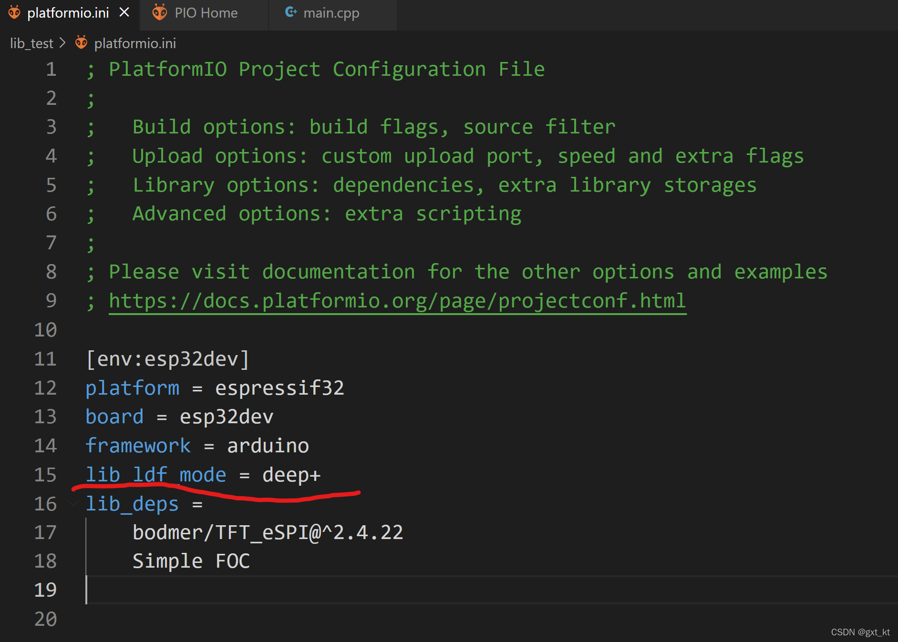The height and width of the screenshot is (642, 898).
Task: Click the Simple FOC dependency line
Action: tap(191, 560)
